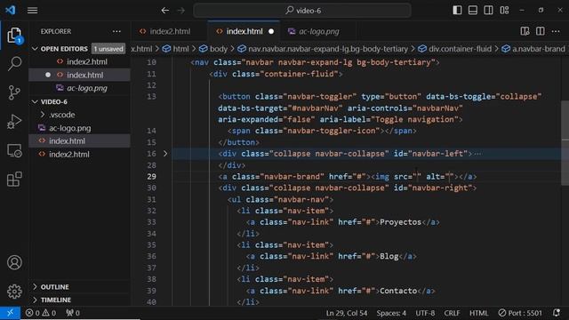This screenshot has width=569, height=320.
Task: Click the Contacto text on line 39
Action: [x=398, y=291]
